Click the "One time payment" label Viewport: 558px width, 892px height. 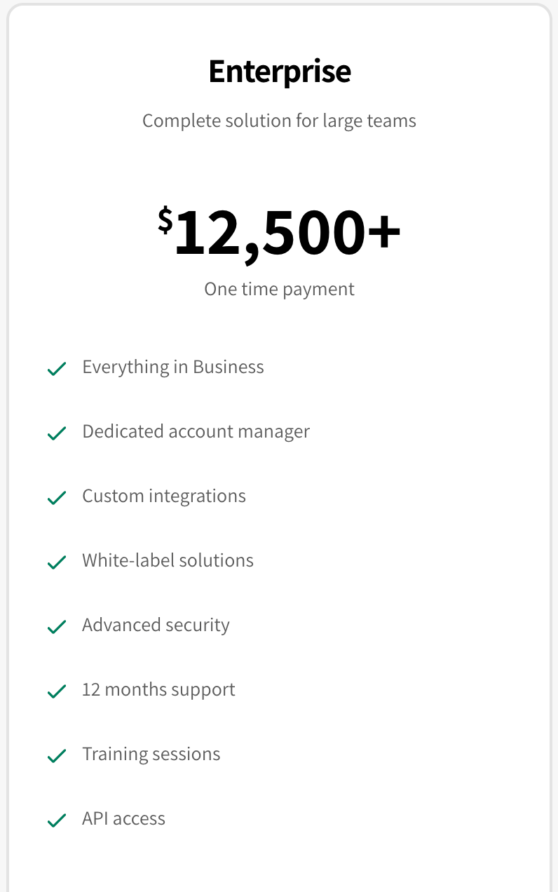[280, 289]
